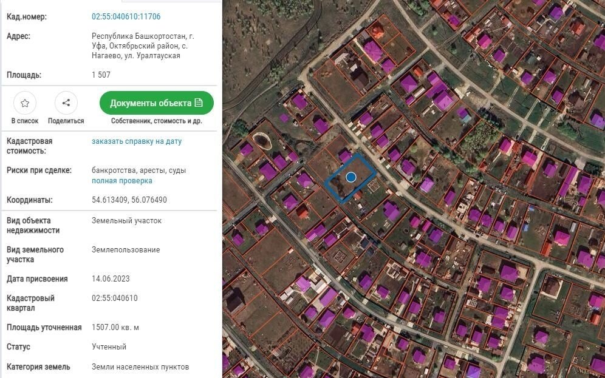Click cadastral quarter value 02:55:040610
This screenshot has width=605, height=378.
pyautogui.click(x=115, y=299)
